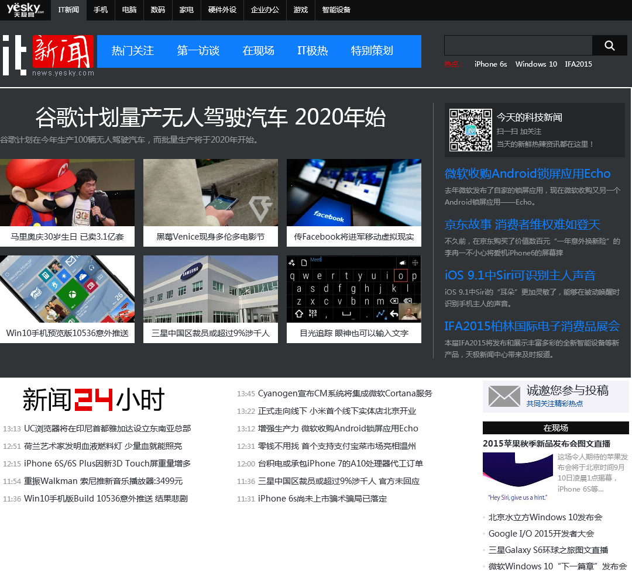The width and height of the screenshot is (632, 574).
Task: Open Win10 phone preview thumbnail
Action: coord(67,289)
